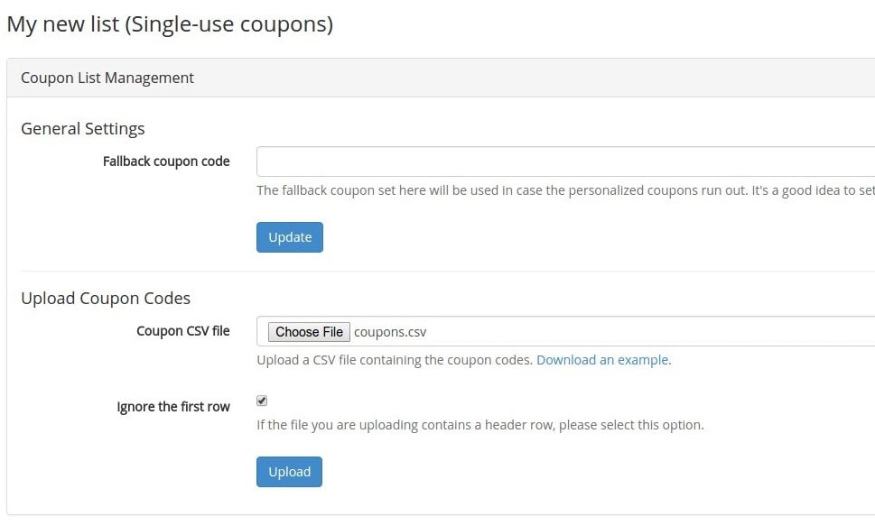Open the Download an example link
This screenshot has height=526, width=875.
tap(602, 360)
